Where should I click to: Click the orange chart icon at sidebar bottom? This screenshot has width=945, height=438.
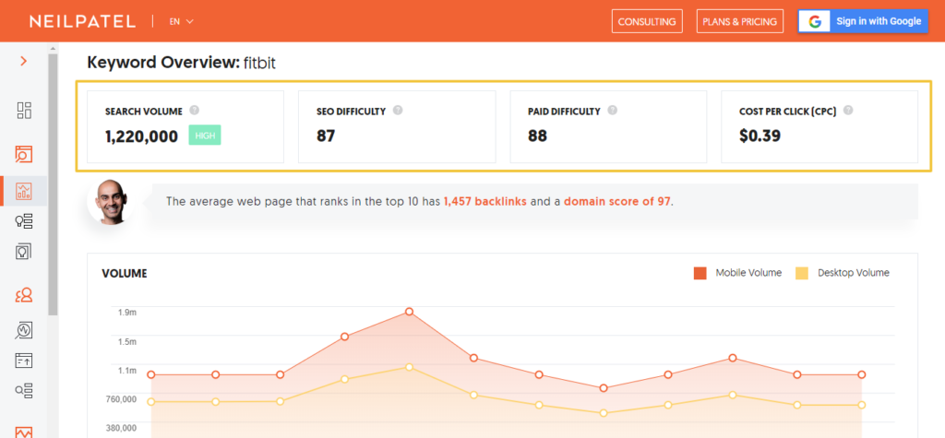(24, 432)
